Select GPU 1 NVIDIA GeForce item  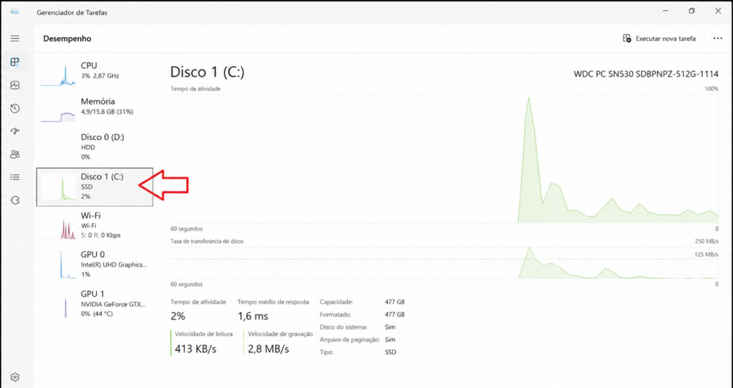coord(94,304)
